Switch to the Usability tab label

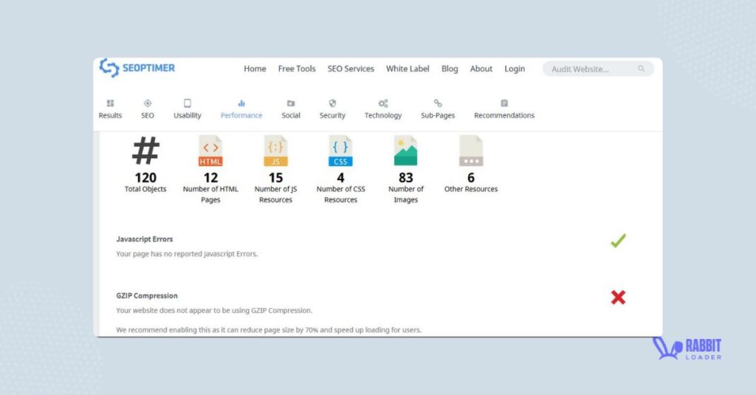coord(188,115)
